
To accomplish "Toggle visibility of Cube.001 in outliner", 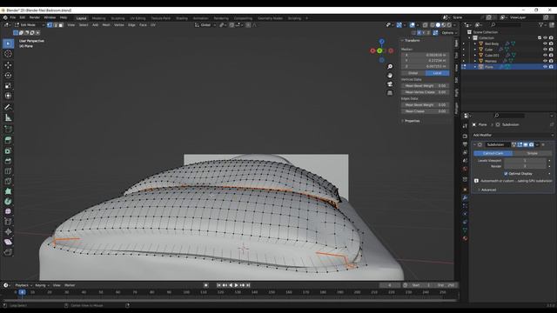I will (x=545, y=55).
